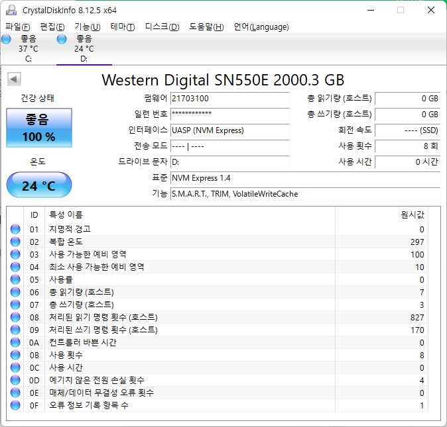Click the 기능 field with S.M.A.R.T., TRIM

pos(306,194)
